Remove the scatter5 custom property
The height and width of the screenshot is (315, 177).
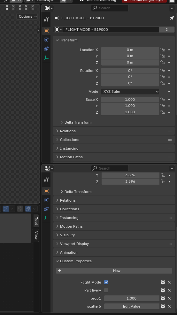(169, 306)
